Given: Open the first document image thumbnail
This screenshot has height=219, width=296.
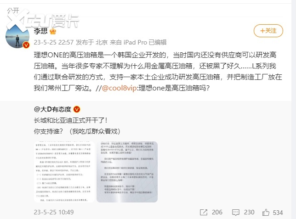Looking at the screenshot, I should coord(64,172).
